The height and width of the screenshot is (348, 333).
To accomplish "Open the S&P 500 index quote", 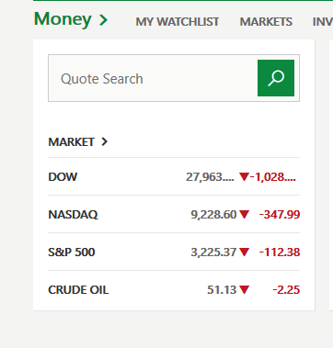I will (x=72, y=253).
